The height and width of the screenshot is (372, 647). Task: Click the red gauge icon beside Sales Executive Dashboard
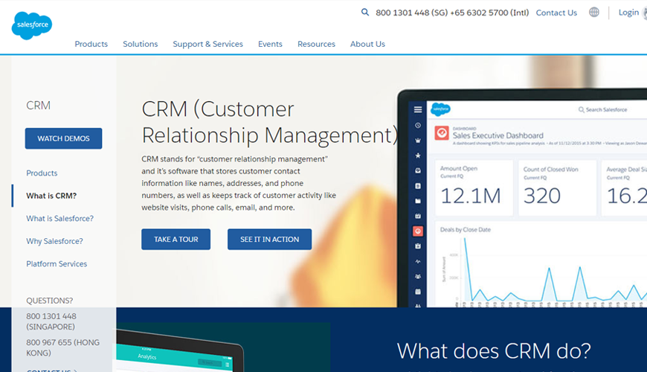pos(442,133)
